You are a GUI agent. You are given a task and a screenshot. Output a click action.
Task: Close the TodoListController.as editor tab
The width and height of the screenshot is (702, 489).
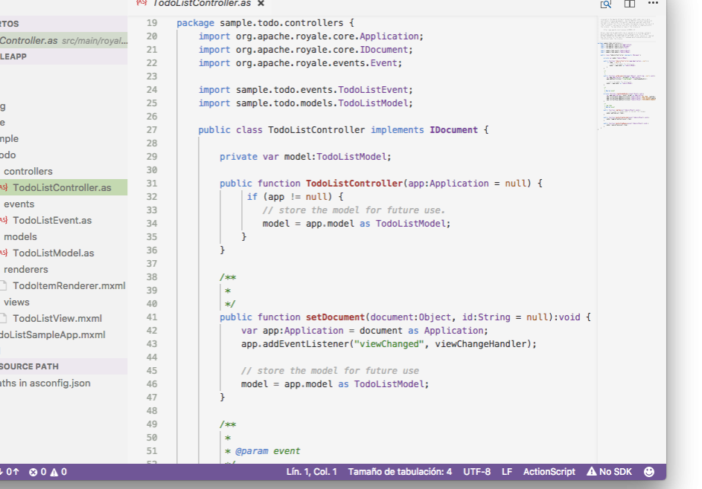(261, 4)
